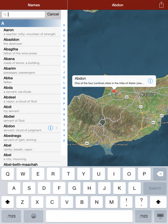The image size is (168, 224).
Task: Select Abel 'vanity; breath; vapor' entry
Action: (30, 147)
